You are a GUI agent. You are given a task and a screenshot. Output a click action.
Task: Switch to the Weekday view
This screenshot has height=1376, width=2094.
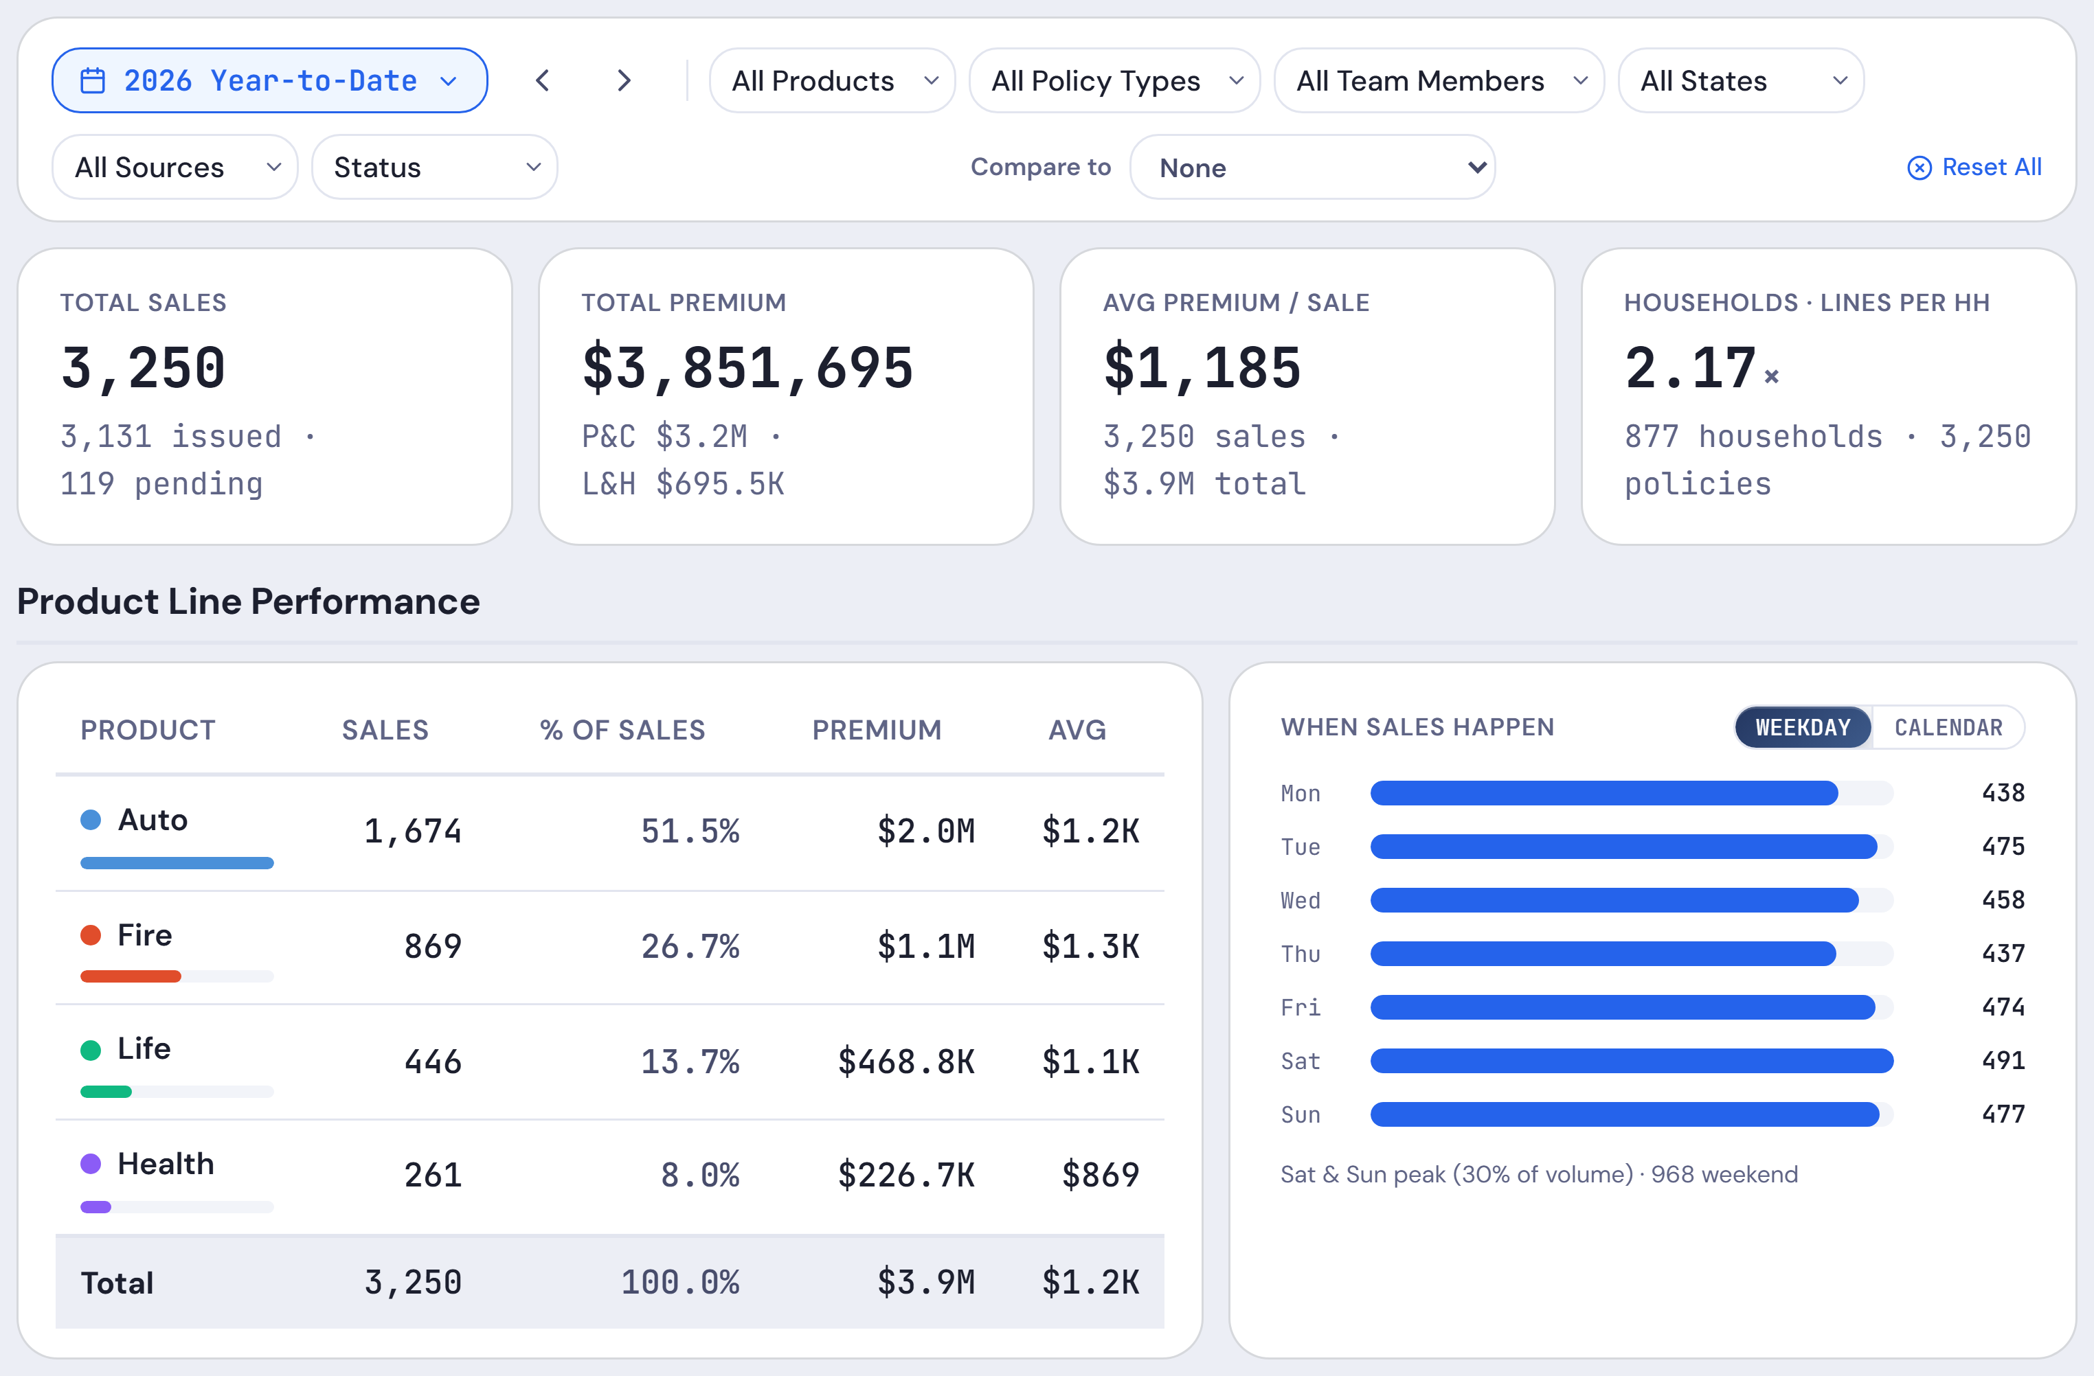tap(1803, 727)
